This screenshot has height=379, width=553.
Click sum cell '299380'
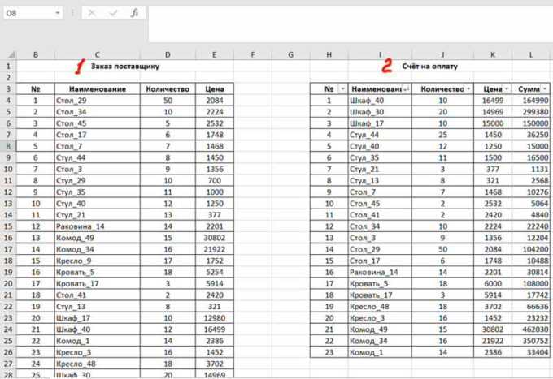tap(531, 112)
